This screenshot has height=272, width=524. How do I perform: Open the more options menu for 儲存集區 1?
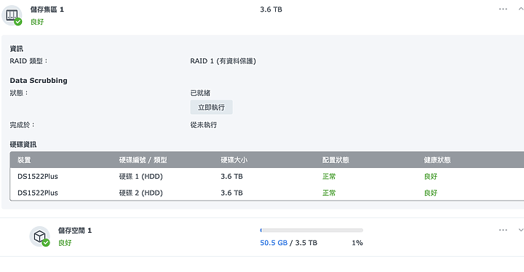[503, 9]
